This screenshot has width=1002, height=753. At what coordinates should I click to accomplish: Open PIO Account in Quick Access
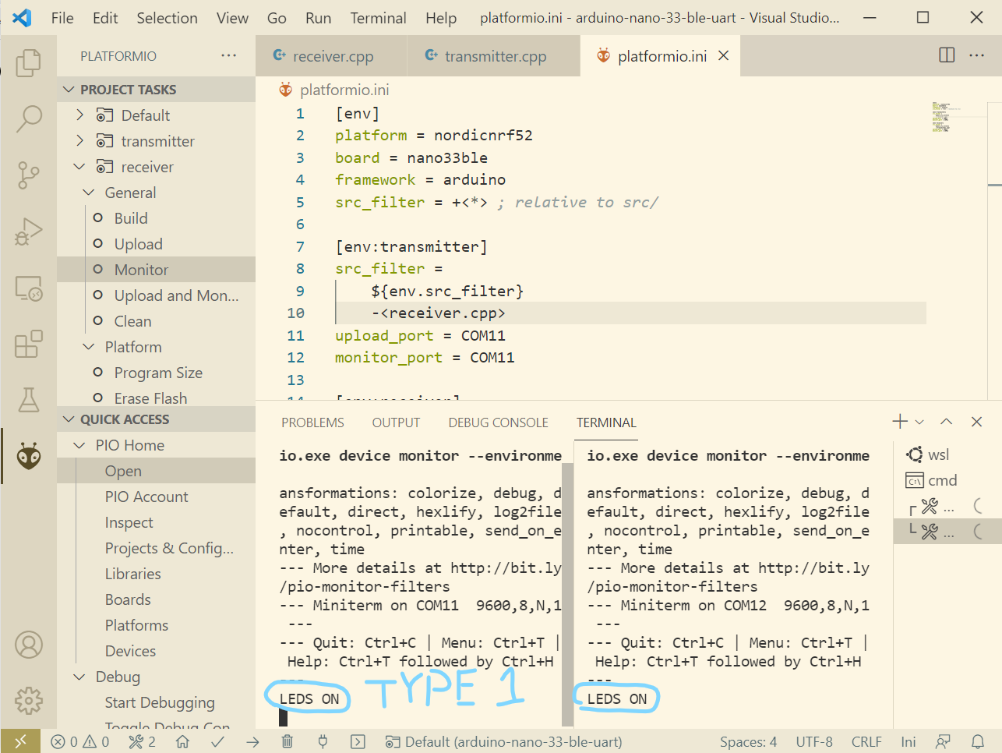coord(157,497)
